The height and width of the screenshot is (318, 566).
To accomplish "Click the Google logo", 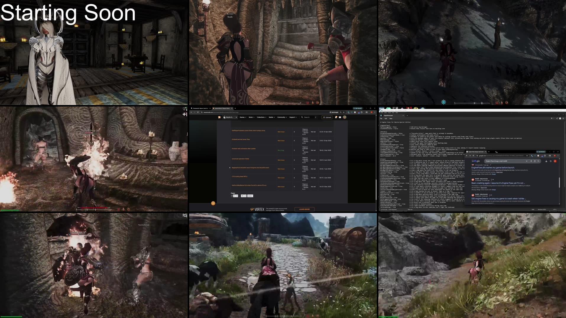I will coord(476,161).
